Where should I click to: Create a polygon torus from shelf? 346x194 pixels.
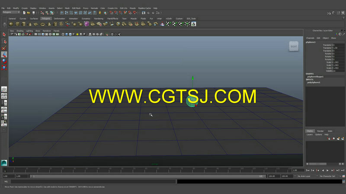click(42, 24)
